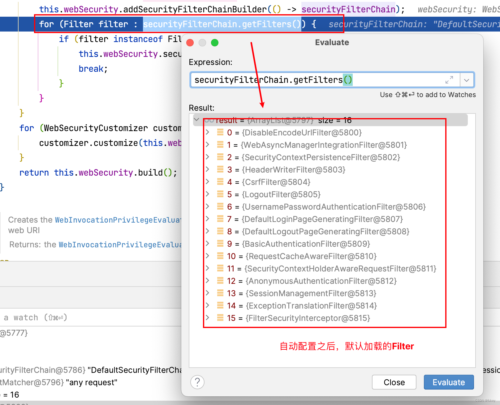Click the 'return this.webSecurity.build();' code line
This screenshot has height=405, width=500.
(x=98, y=173)
